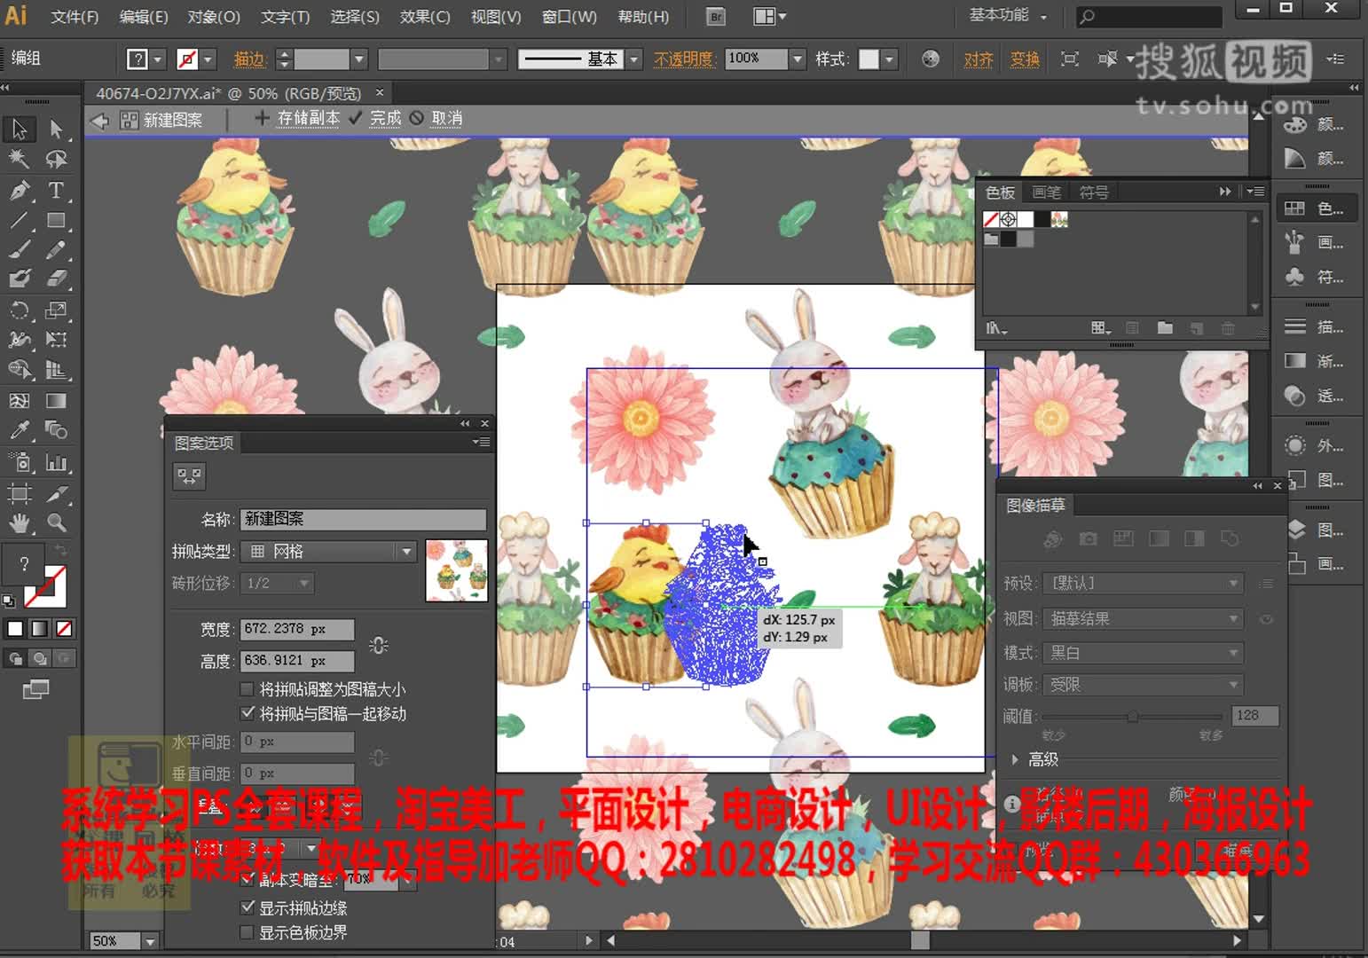Open the 文件(F) menu
Image resolution: width=1368 pixels, height=958 pixels.
[75, 17]
